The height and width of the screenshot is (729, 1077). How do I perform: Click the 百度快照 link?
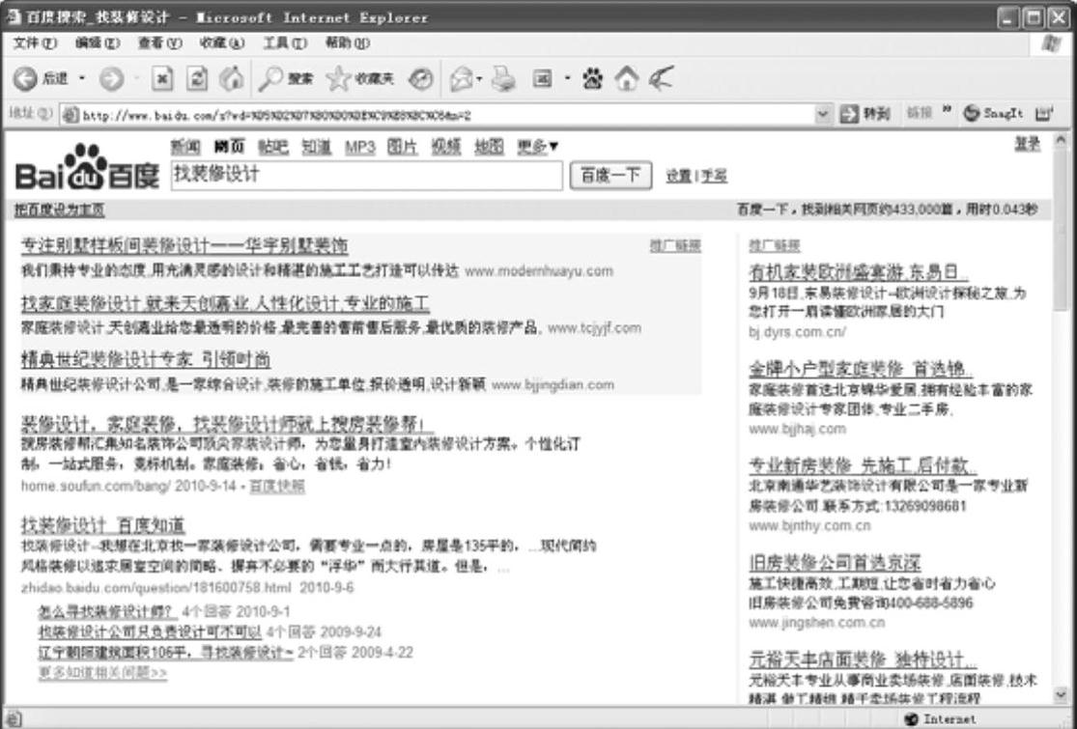[x=277, y=486]
